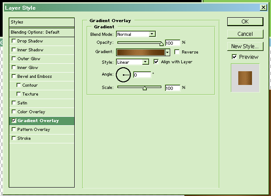Select Blending Options: Default
Screen dimensions: 271x196
click(42, 32)
